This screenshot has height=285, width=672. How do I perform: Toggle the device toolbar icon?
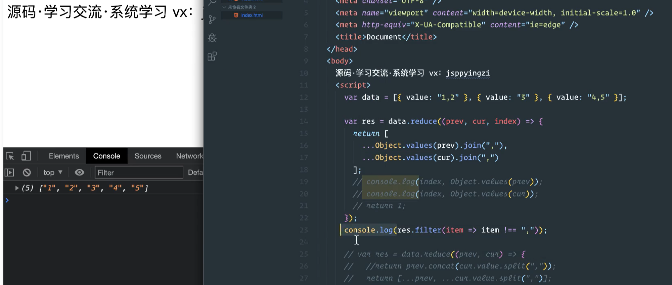click(x=26, y=156)
